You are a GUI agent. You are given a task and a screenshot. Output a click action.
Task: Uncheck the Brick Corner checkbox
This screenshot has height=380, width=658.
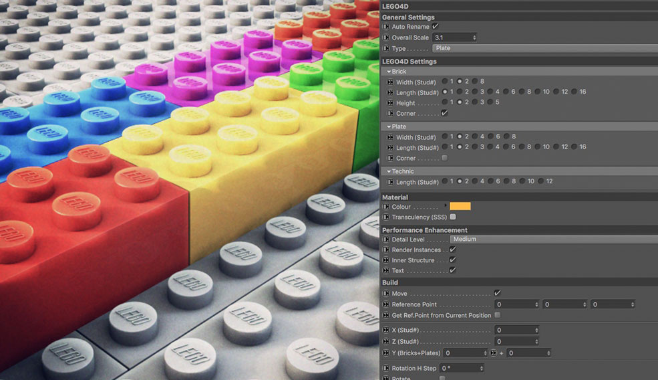(444, 113)
